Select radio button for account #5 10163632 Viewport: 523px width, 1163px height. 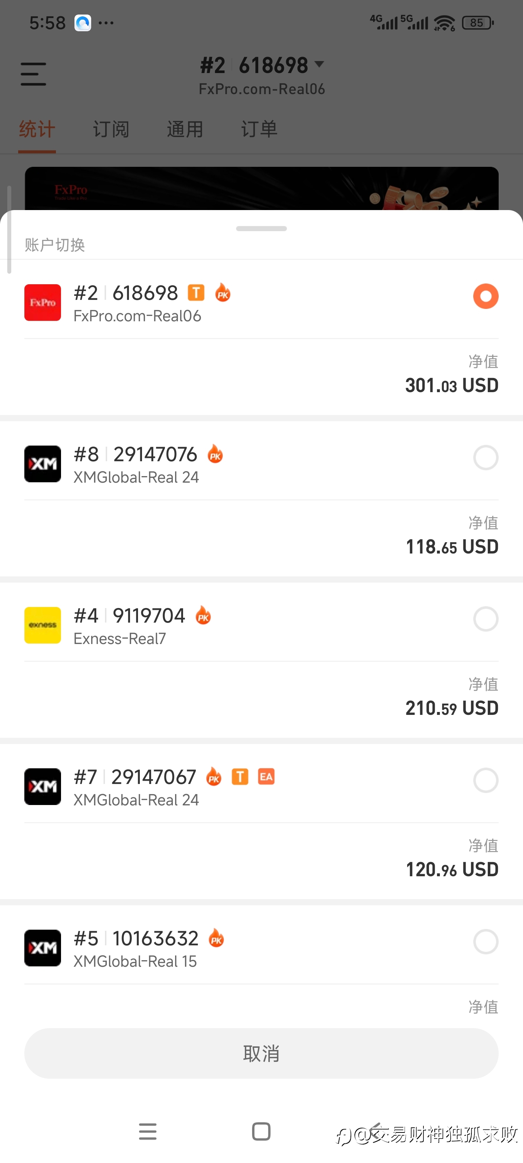[x=486, y=942]
